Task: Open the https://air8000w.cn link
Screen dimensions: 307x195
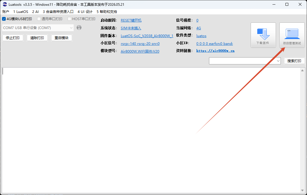Action: pyautogui.click(x=215, y=51)
